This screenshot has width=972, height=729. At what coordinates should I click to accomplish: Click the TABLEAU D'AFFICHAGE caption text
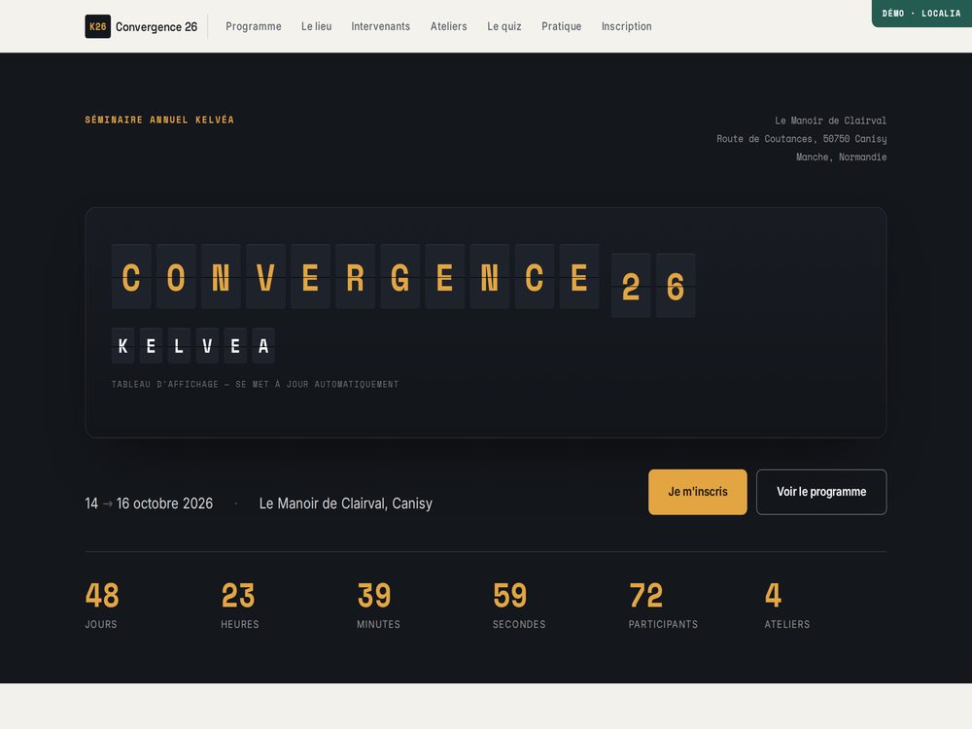click(x=255, y=384)
